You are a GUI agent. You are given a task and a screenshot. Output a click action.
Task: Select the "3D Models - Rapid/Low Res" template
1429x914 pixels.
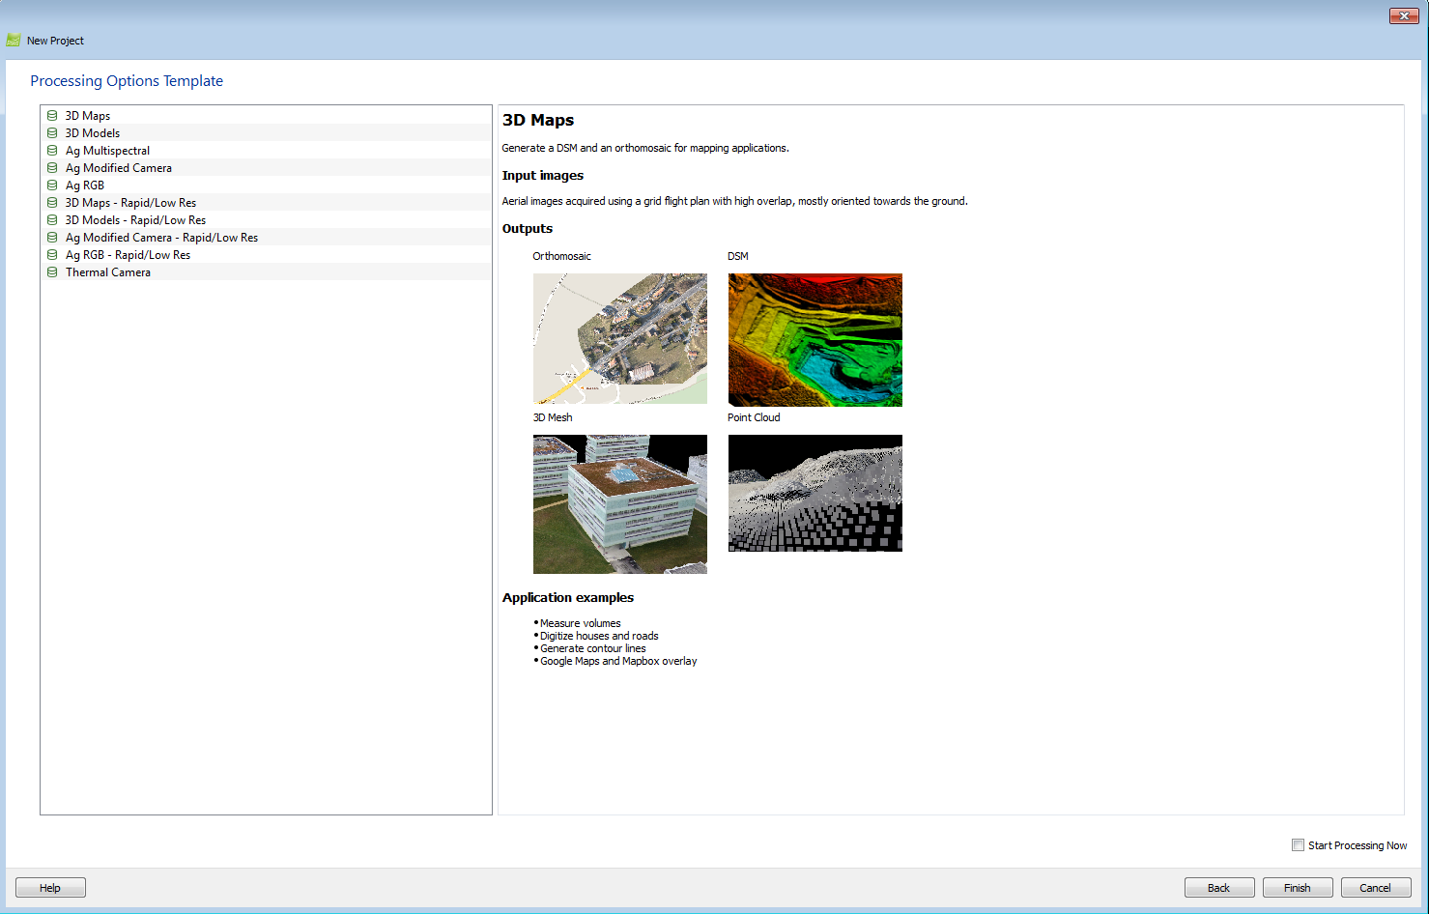click(135, 219)
